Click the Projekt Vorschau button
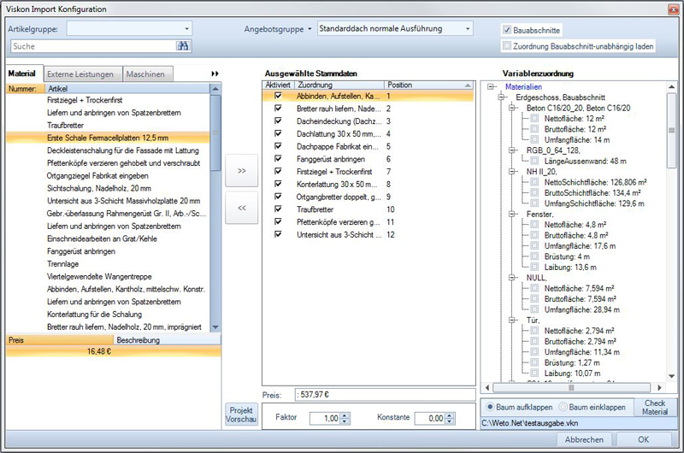Image resolution: width=684 pixels, height=453 pixels. point(241,414)
